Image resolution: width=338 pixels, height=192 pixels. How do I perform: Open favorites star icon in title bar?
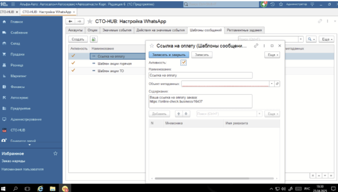point(281,4)
